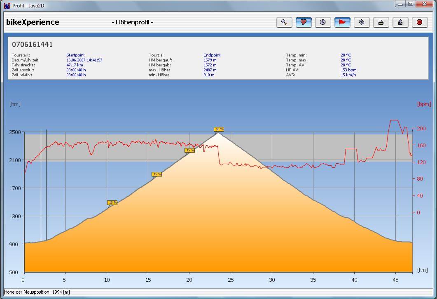This screenshot has height=299, width=437.
Task: Select the 16 % marker near km 10
Action: 112,203
